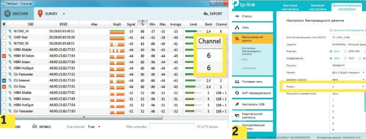Uncheck the CU-Internet checkbox
The image size is (366, 139).
click(x=4, y=81)
